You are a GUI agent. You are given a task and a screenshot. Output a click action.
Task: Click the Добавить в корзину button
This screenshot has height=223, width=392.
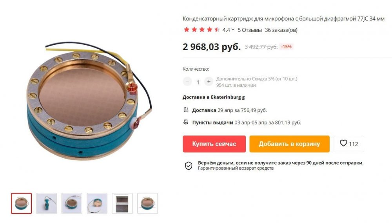tap(289, 144)
